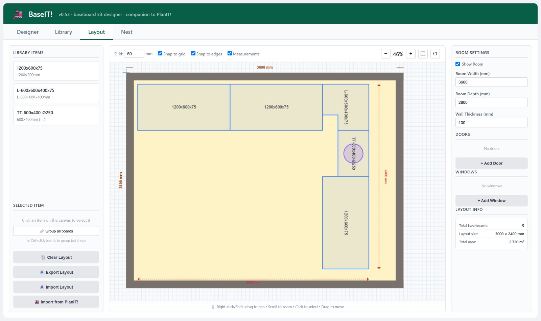Select the TT-600x400-Ø250 library item
This screenshot has width=541, height=321.
coord(56,116)
